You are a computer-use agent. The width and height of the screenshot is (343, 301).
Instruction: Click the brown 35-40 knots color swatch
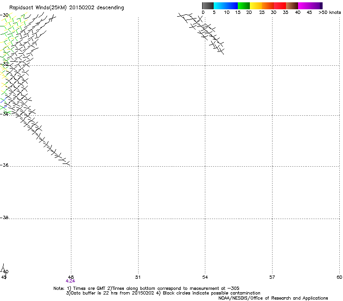click(x=292, y=6)
